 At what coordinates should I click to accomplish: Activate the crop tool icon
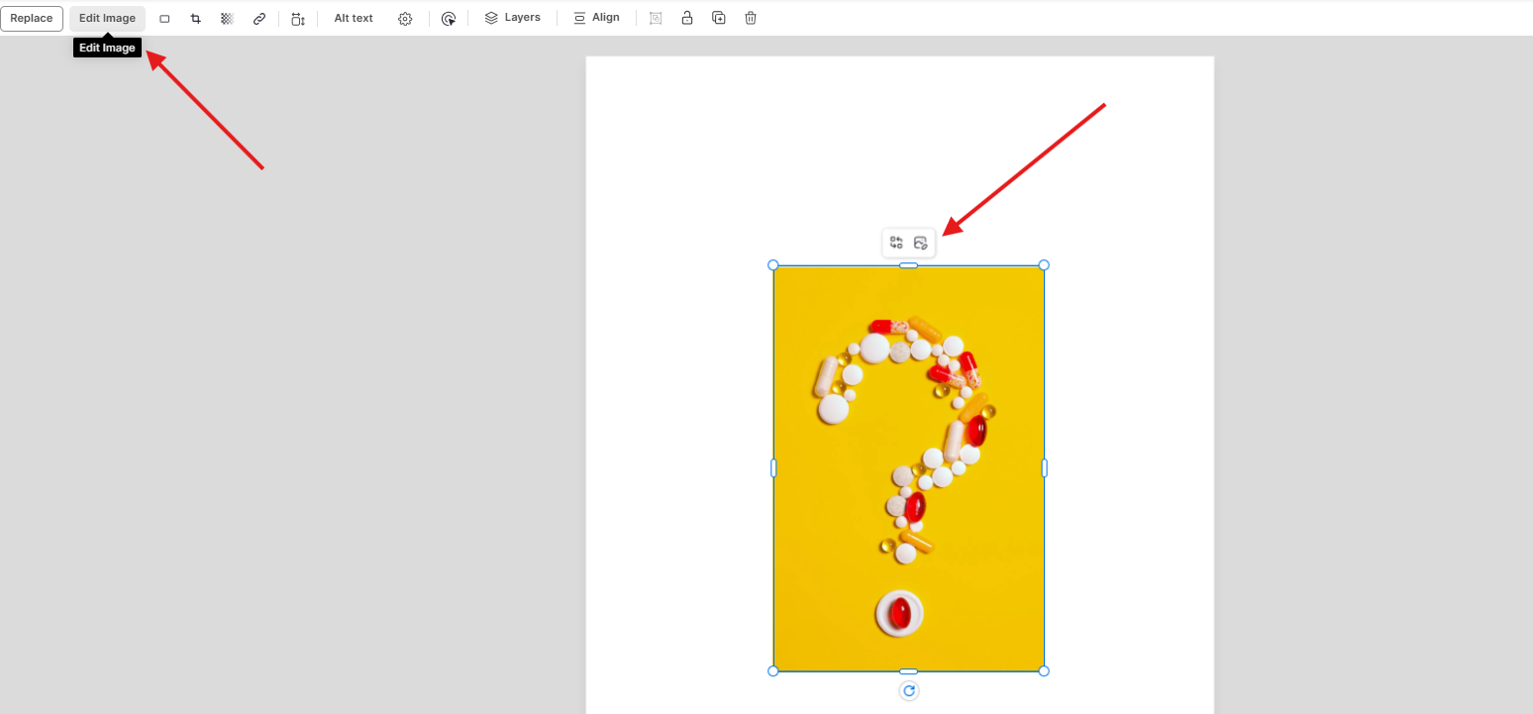[x=195, y=19]
